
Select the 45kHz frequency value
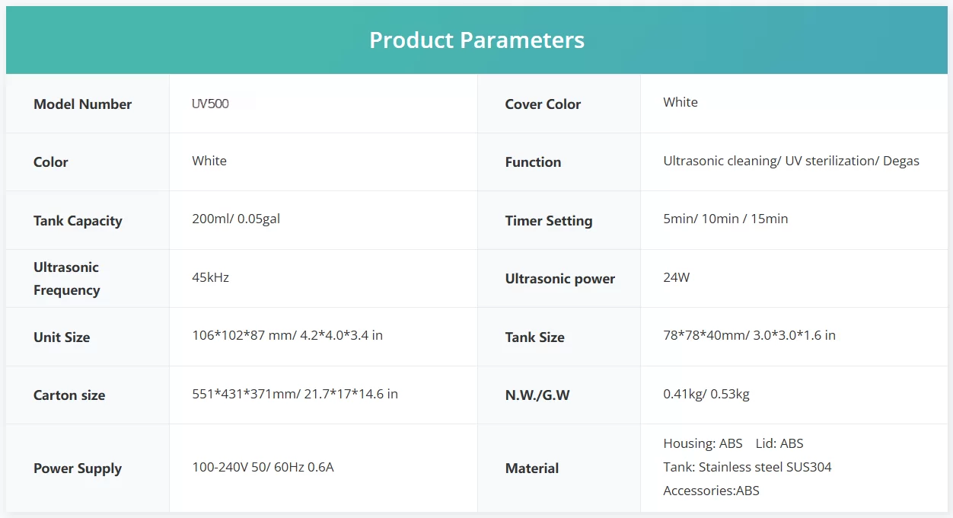point(210,277)
